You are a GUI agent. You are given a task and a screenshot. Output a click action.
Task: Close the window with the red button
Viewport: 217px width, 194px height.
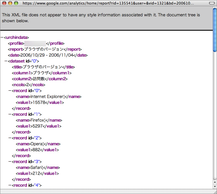point(4,3)
